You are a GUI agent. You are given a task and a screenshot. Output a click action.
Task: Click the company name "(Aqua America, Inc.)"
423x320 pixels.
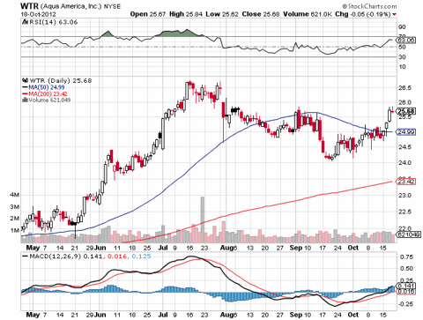tap(71, 6)
